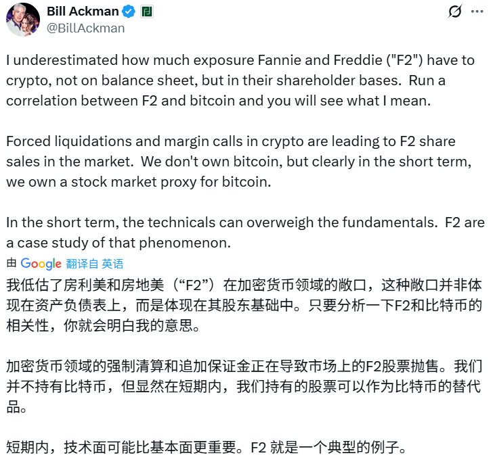Open the @BillAckman handle link

click(85, 28)
